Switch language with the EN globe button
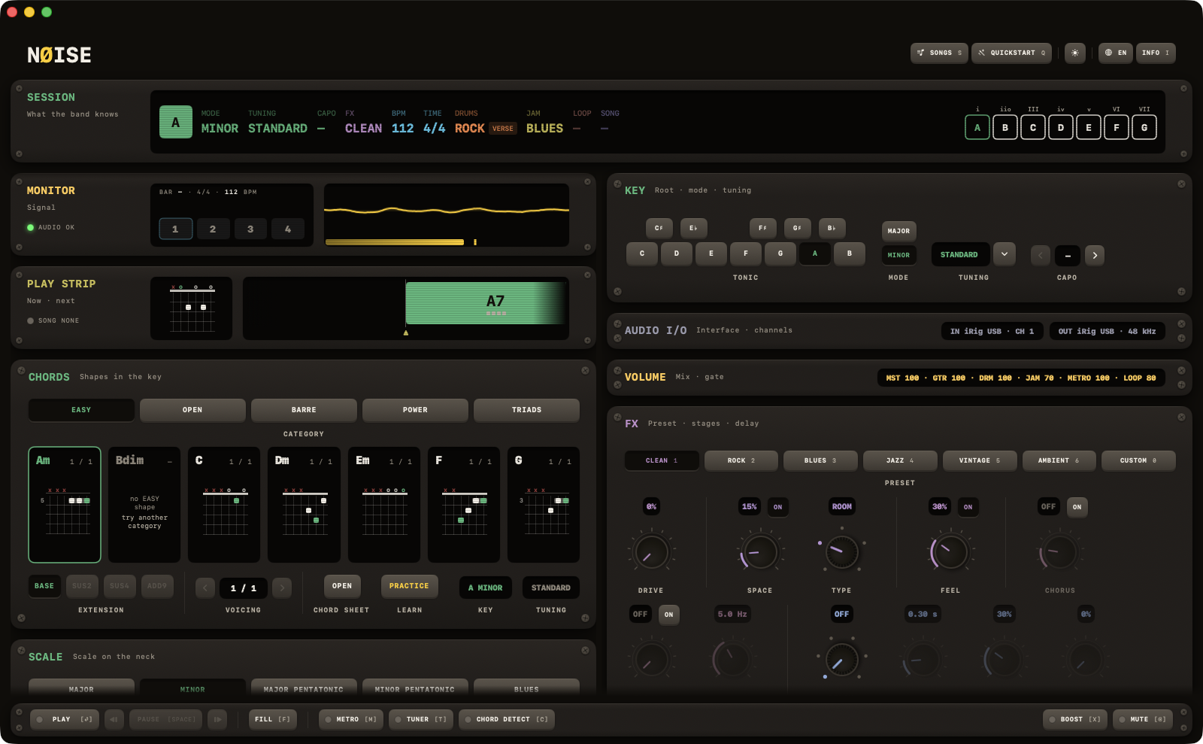The image size is (1203, 744). (x=1115, y=53)
